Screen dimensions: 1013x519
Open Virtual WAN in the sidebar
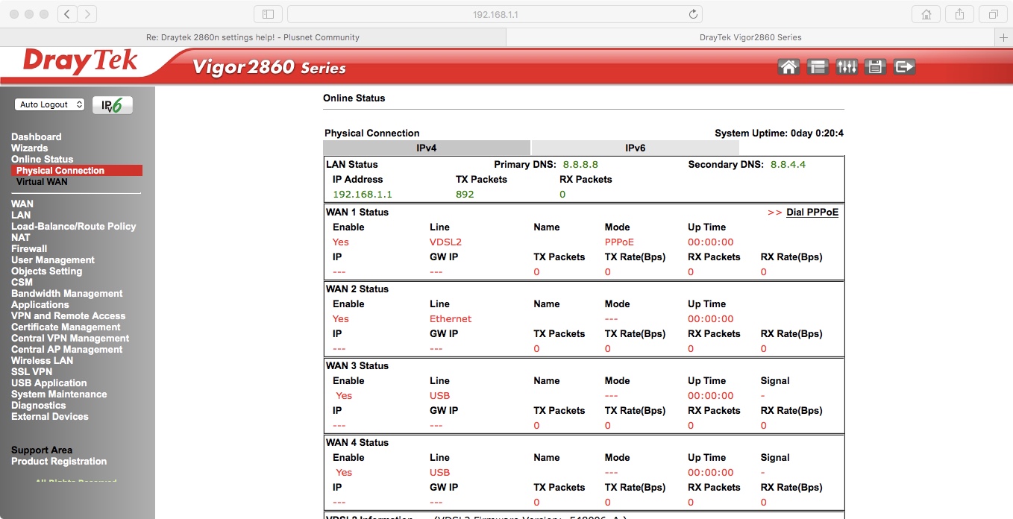[x=42, y=182]
